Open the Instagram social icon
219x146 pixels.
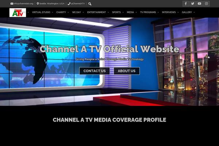pos(206,4)
